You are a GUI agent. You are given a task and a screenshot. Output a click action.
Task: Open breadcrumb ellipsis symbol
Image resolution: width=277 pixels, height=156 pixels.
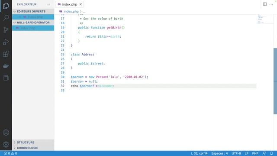(x=84, y=12)
